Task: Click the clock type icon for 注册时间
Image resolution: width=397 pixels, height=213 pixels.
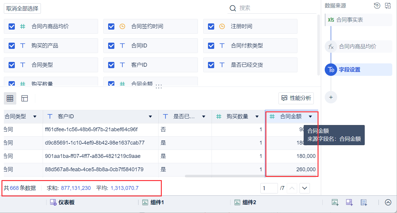Action: [222, 26]
